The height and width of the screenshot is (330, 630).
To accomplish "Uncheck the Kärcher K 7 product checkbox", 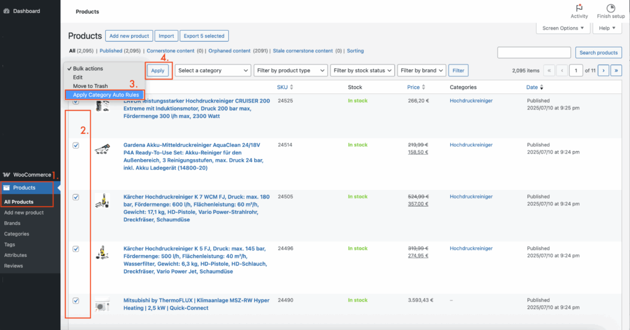I will click(x=76, y=197).
